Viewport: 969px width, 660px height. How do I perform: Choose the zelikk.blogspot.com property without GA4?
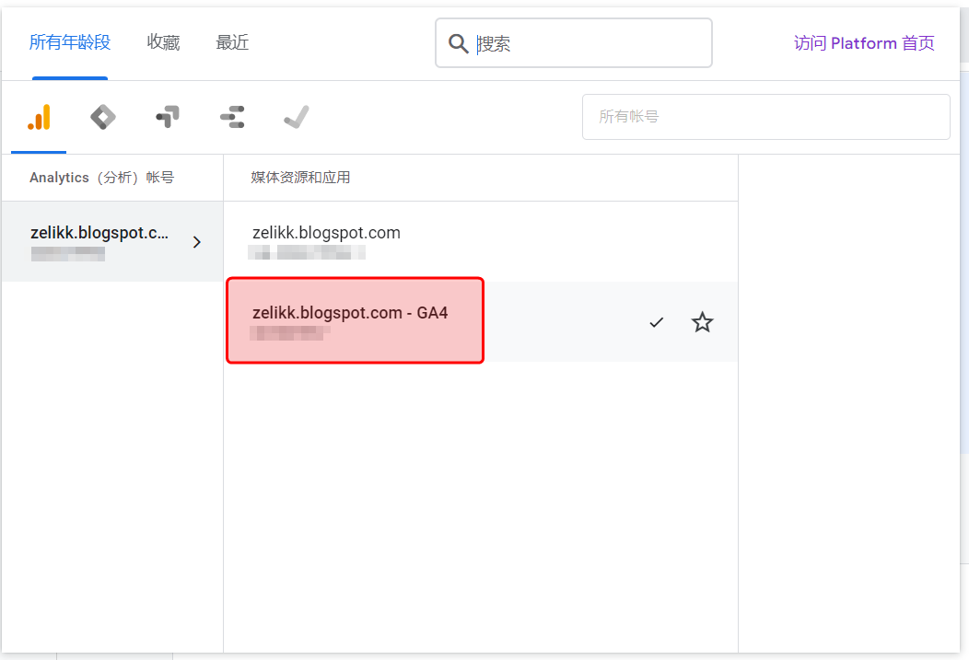pyautogui.click(x=326, y=240)
